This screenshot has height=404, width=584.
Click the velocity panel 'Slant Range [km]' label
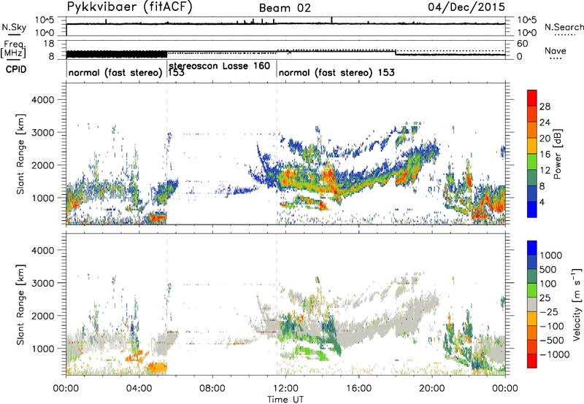coord(20,304)
